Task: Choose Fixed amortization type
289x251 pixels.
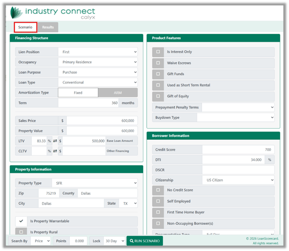Action: click(x=78, y=93)
